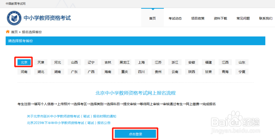This screenshot has width=275, height=140.
Task: Choose 辽宁 province
Action: point(91,62)
